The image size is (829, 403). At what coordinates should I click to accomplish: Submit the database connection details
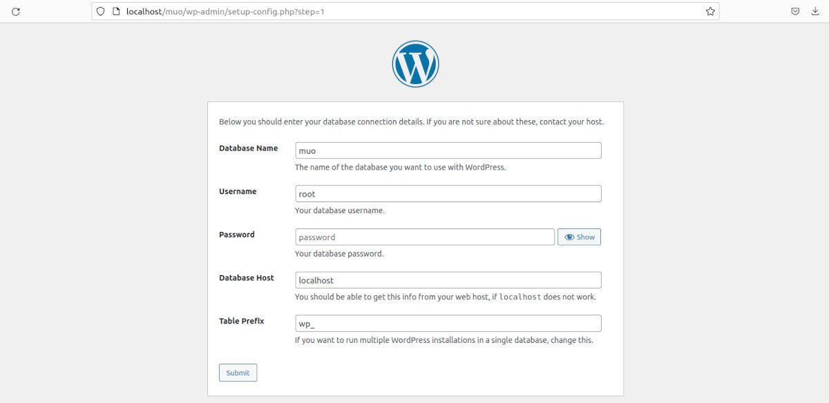pos(238,373)
